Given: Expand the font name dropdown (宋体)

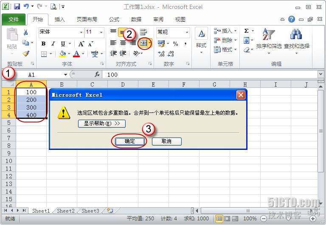Looking at the screenshot, I should click(x=81, y=32).
